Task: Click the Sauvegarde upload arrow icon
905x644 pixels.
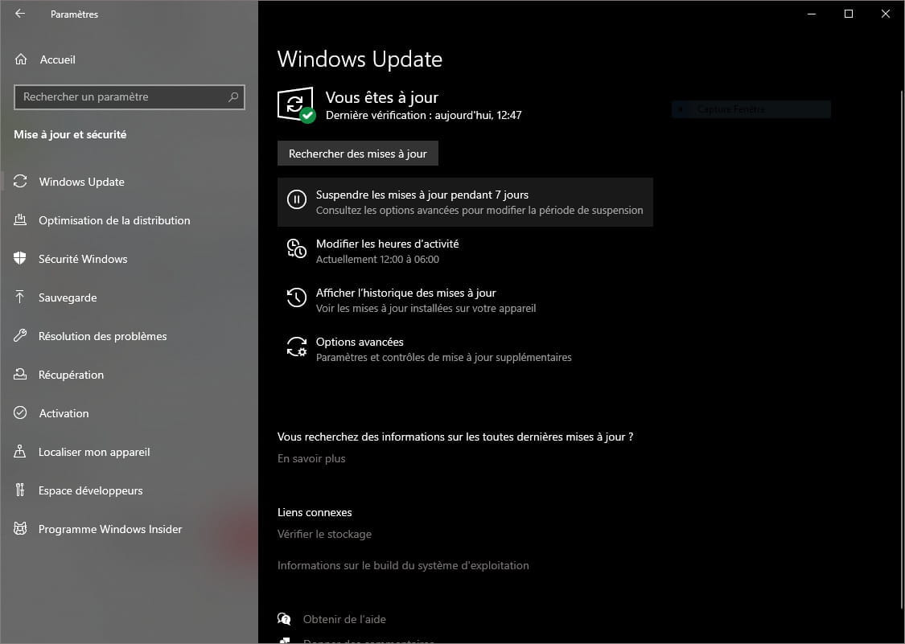Action: 20,297
